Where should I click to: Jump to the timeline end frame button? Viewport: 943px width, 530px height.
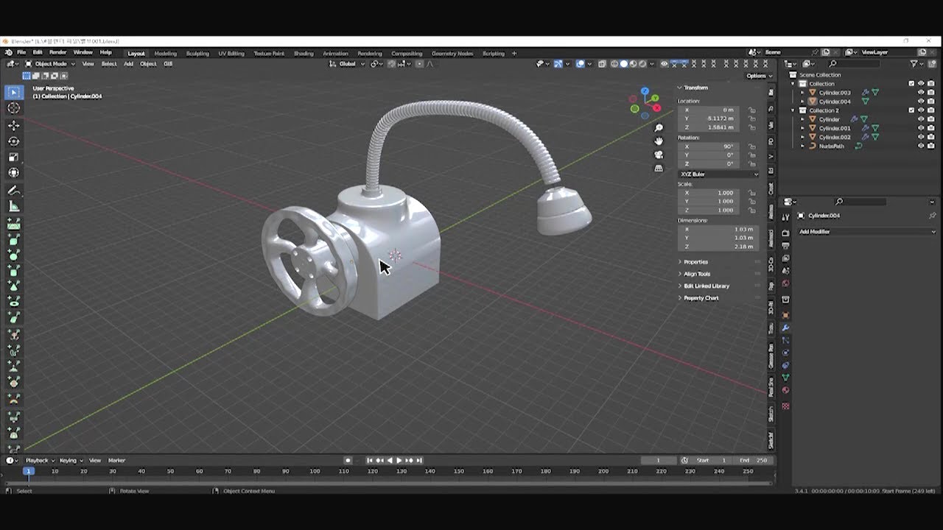tap(419, 461)
